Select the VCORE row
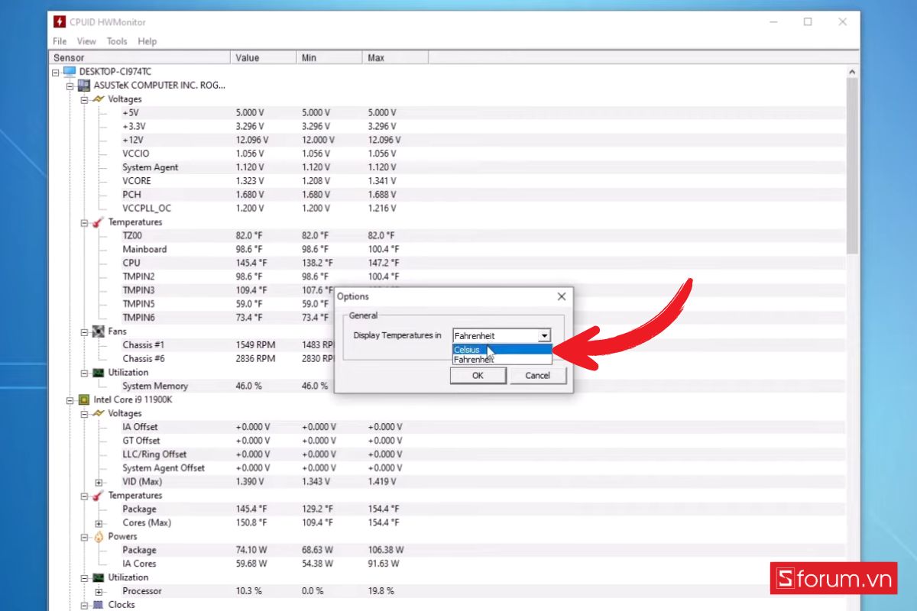Image resolution: width=917 pixels, height=611 pixels. [448, 181]
